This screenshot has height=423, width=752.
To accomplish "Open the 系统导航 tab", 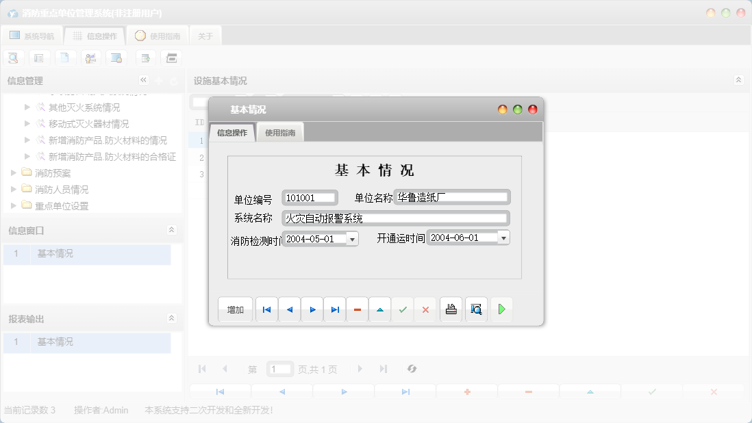I will coord(32,36).
